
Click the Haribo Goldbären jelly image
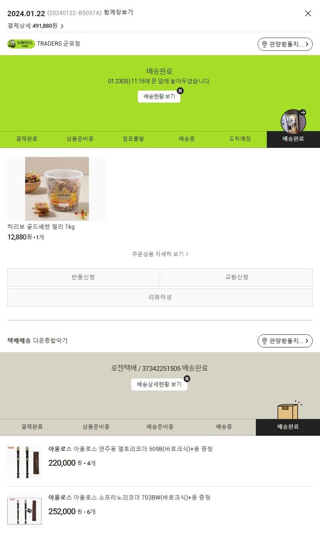coord(57,189)
